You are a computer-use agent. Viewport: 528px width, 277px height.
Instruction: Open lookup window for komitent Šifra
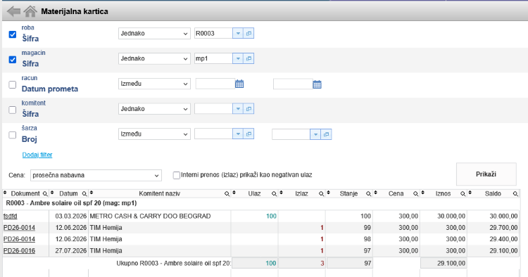[x=249, y=109]
